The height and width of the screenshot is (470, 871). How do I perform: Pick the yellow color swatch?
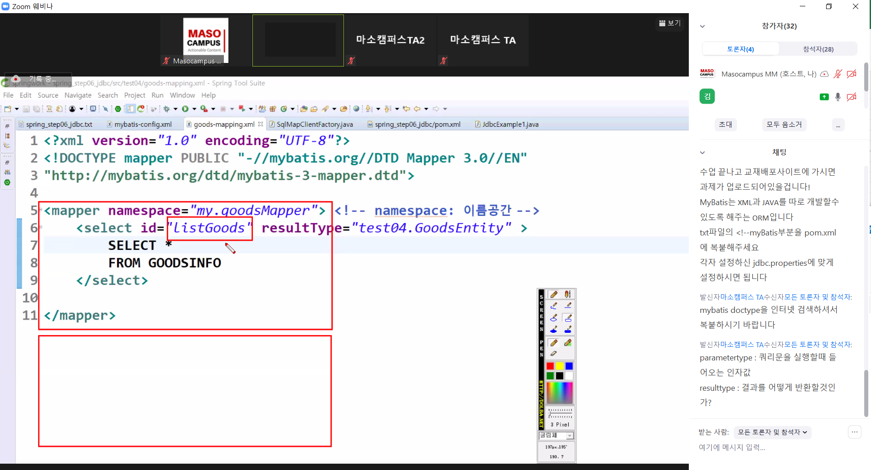tap(560, 366)
